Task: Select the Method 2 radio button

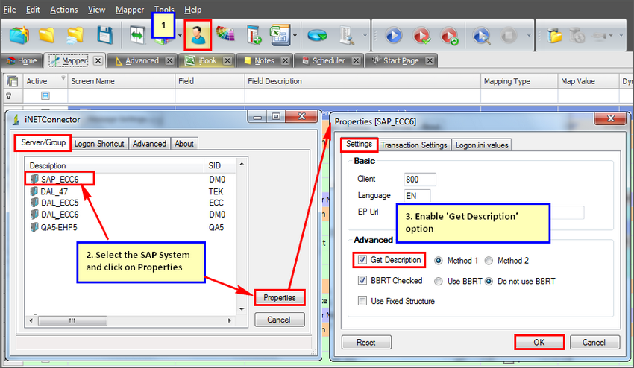Action: point(489,261)
